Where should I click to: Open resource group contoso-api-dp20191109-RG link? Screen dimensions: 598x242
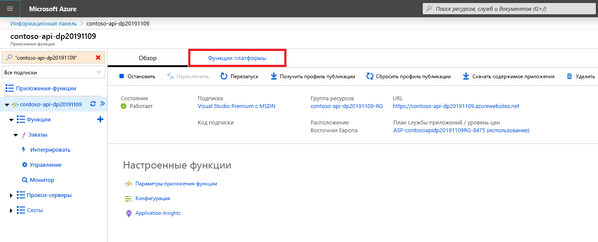tap(347, 106)
